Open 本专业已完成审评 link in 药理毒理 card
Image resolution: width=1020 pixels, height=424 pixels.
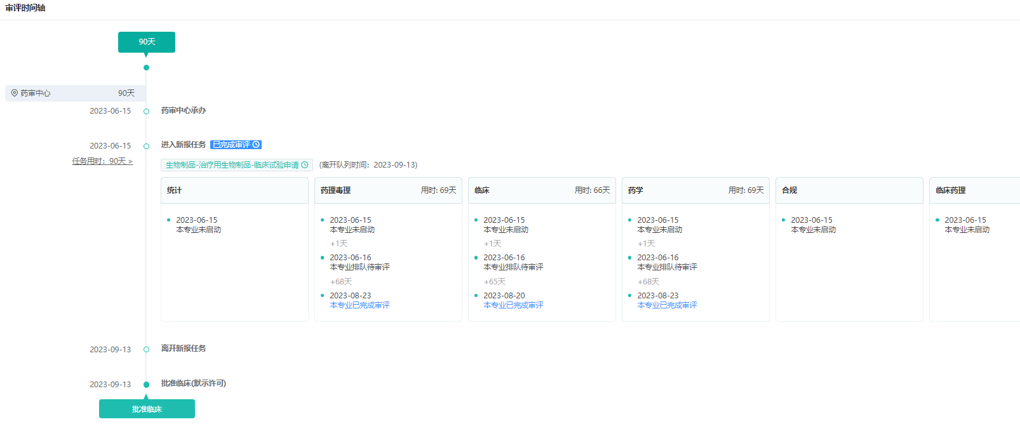(359, 305)
